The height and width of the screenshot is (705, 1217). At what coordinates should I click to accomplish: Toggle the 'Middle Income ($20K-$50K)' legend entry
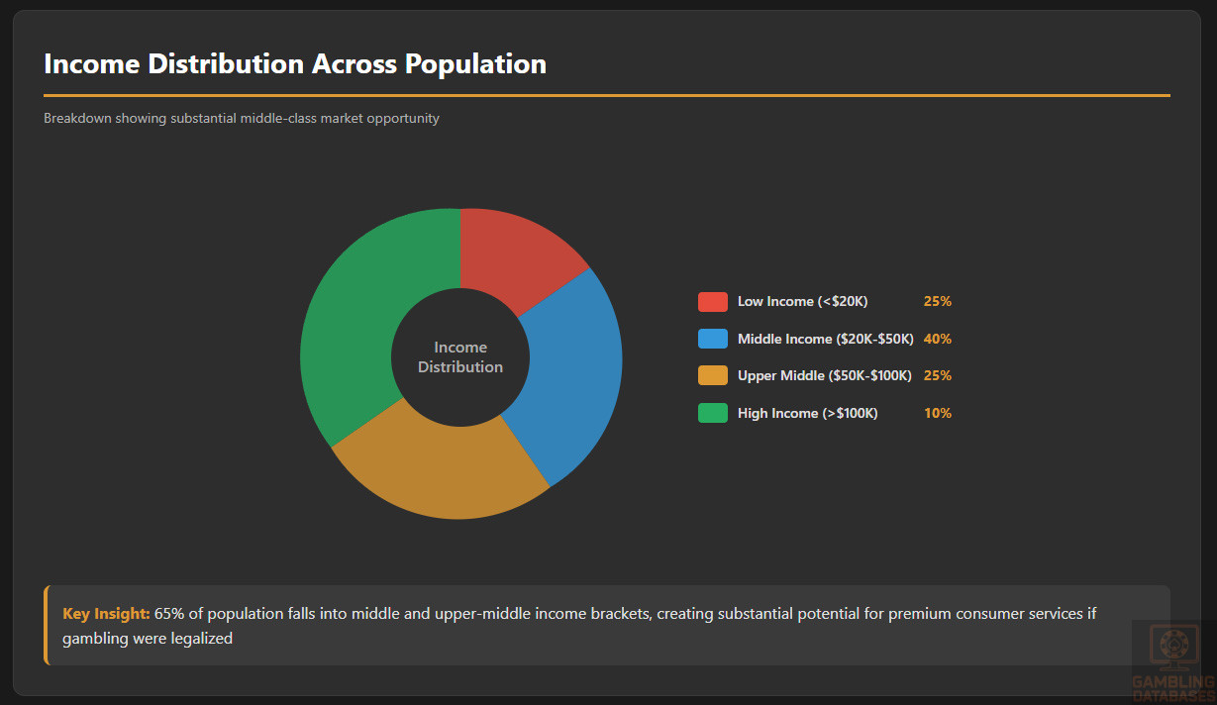point(825,339)
